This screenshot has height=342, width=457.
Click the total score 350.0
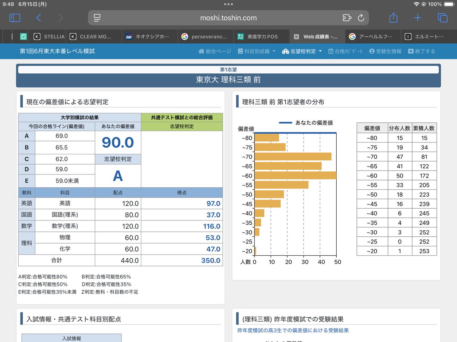pos(211,261)
